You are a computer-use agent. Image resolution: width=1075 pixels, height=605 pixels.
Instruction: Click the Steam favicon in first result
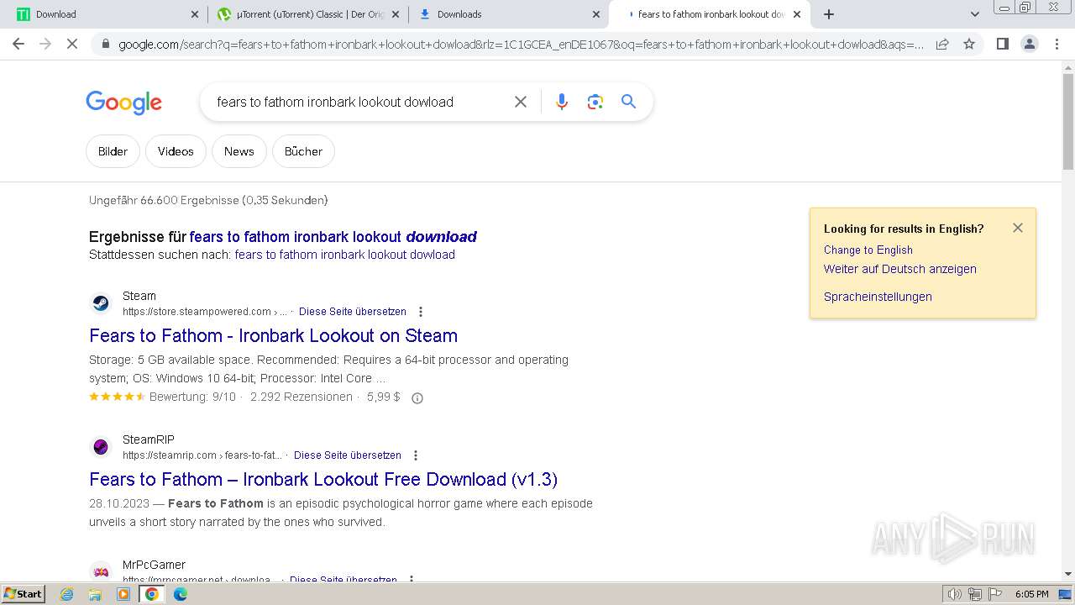coord(101,303)
